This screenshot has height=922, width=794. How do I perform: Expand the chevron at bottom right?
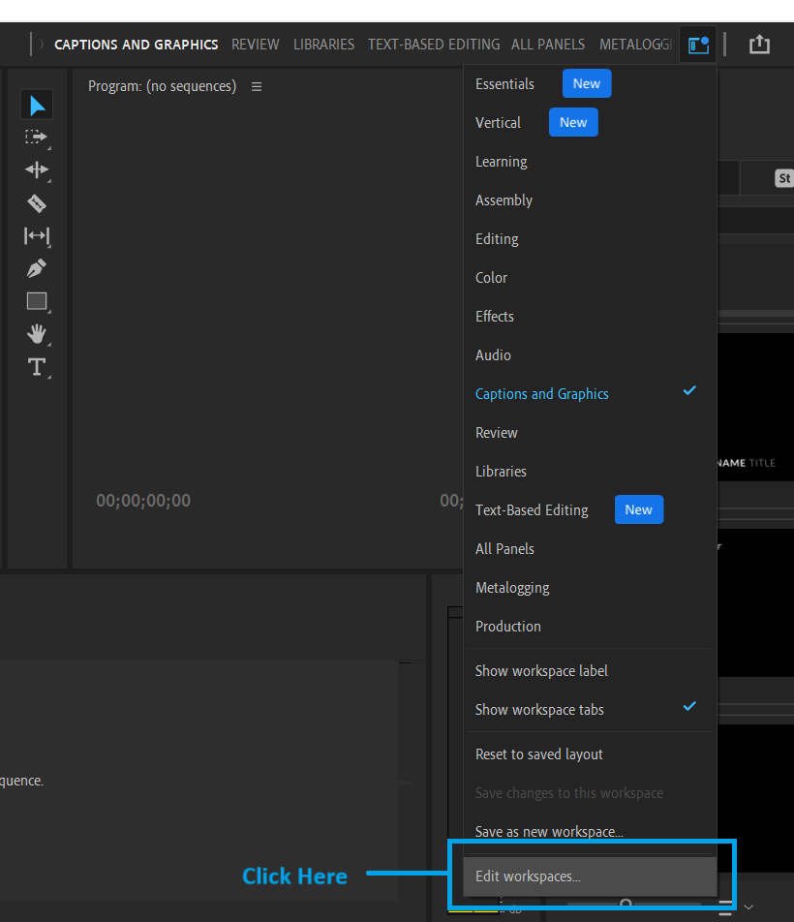tap(748, 908)
